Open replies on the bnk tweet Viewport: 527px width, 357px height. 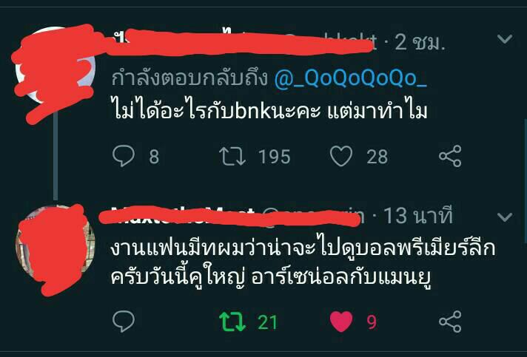coord(124,156)
